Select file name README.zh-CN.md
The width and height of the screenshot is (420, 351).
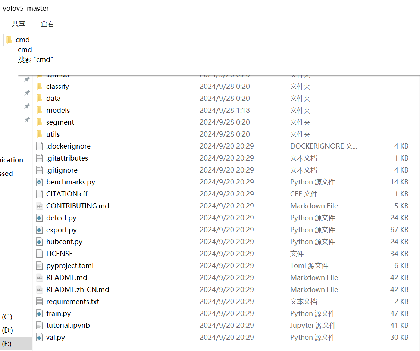pyautogui.click(x=78, y=290)
